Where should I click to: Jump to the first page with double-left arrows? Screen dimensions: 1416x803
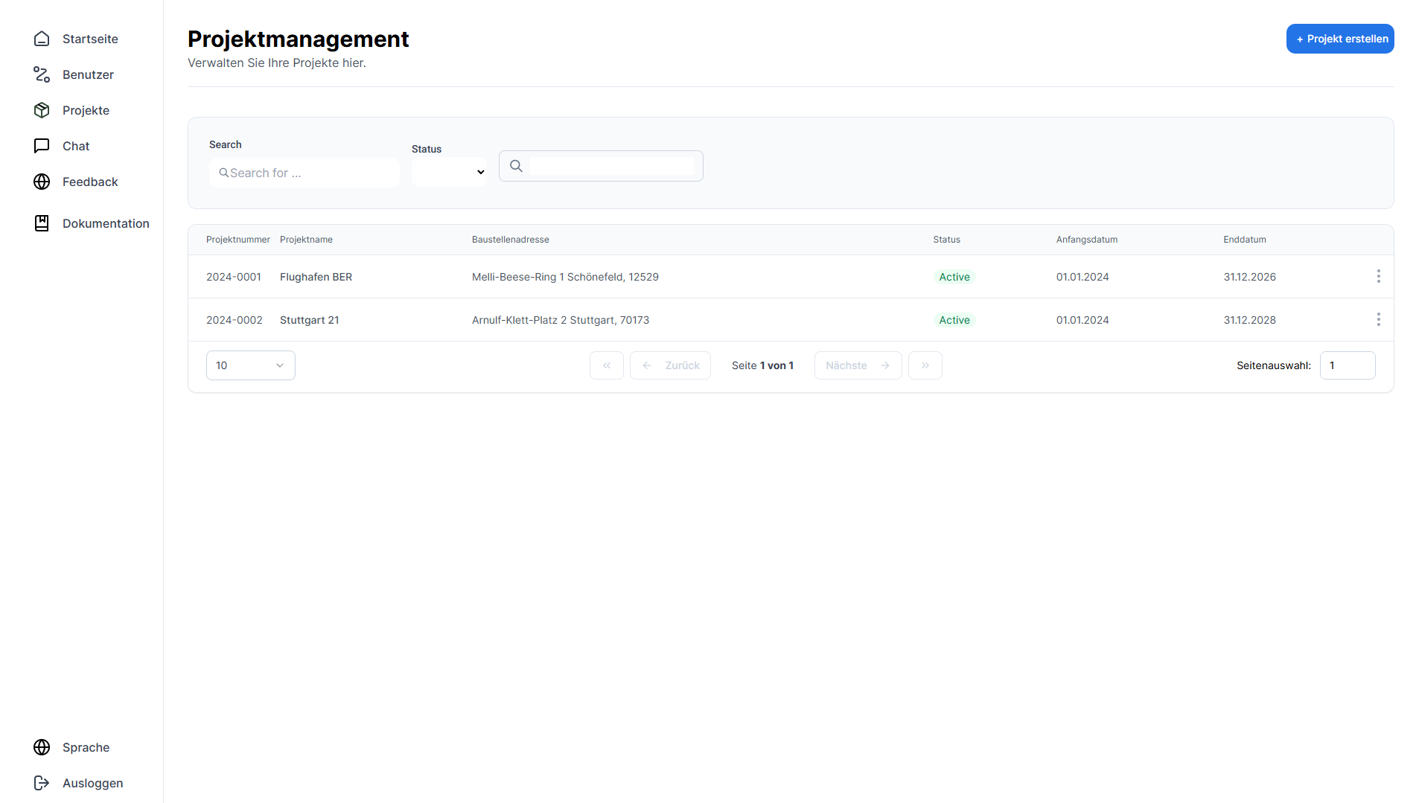point(607,365)
